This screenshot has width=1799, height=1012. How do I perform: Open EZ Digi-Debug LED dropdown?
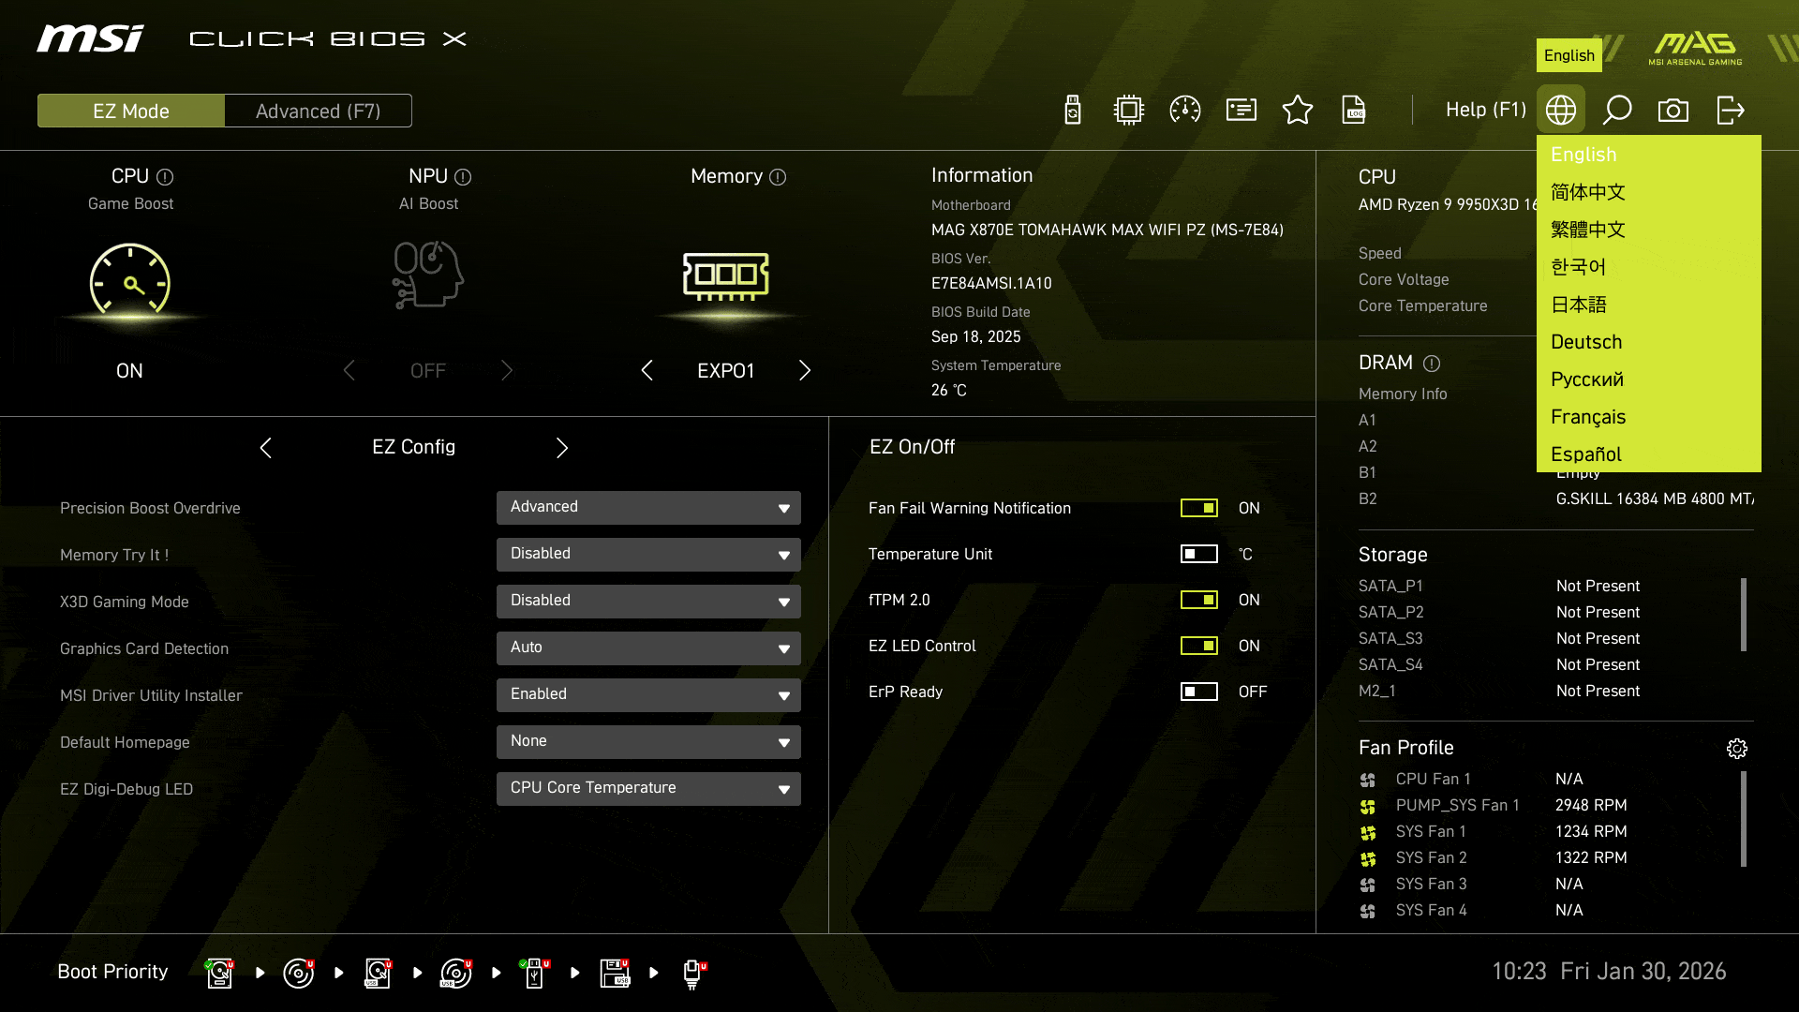point(648,789)
